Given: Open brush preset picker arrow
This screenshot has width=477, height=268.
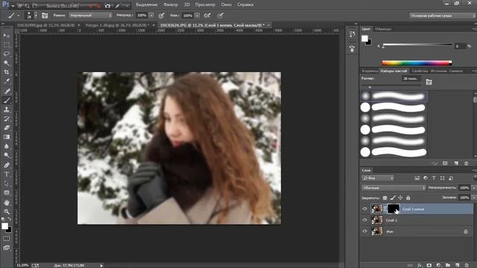Looking at the screenshot, I should 36,15.
